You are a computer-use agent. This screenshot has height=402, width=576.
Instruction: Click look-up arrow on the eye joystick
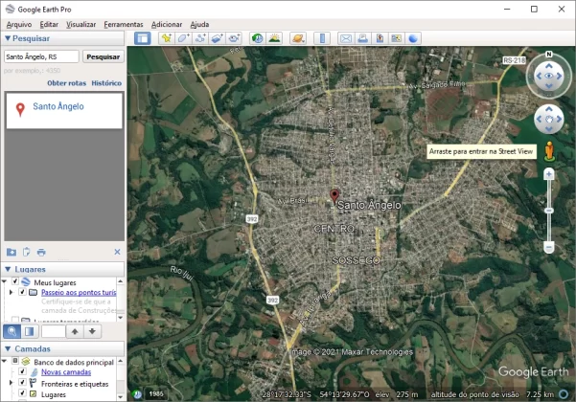pos(549,66)
